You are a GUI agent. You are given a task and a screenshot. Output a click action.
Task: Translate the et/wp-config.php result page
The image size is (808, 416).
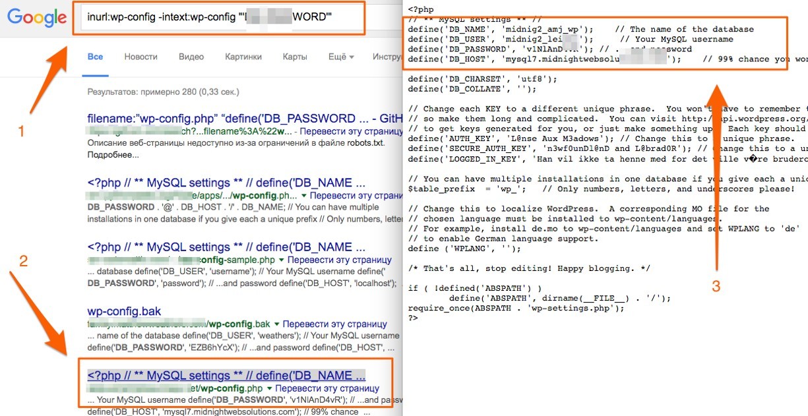coord(327,389)
